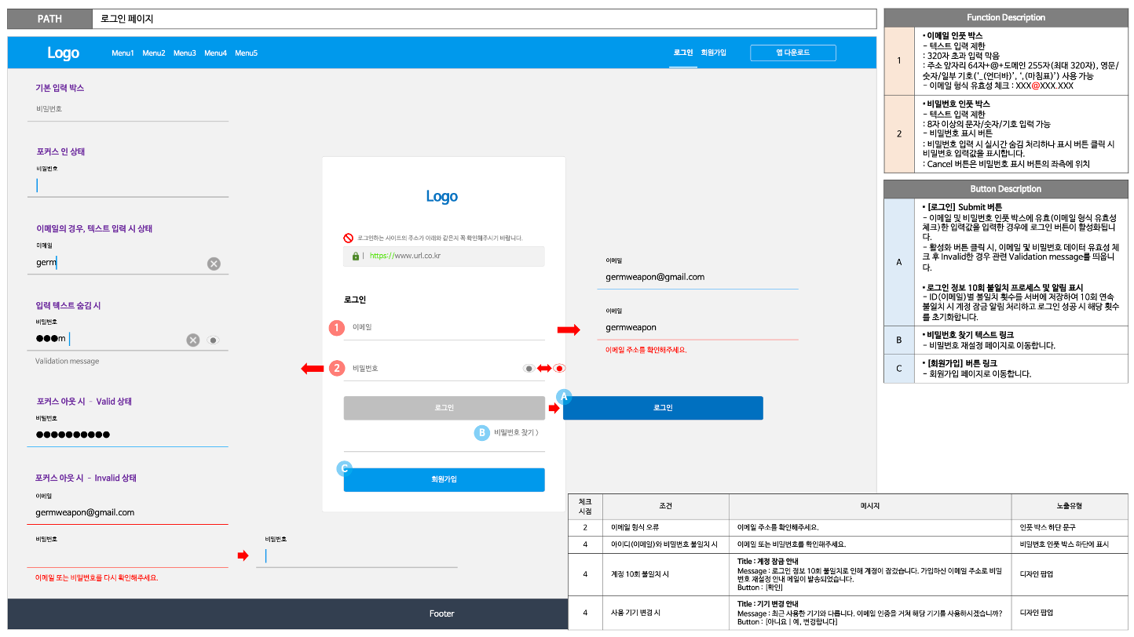Click the 포커스 인 상태 password field
The width and height of the screenshot is (1134, 637).
(128, 185)
